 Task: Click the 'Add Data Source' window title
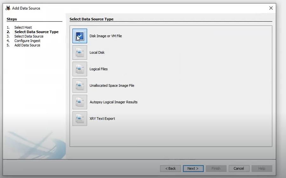point(26,8)
